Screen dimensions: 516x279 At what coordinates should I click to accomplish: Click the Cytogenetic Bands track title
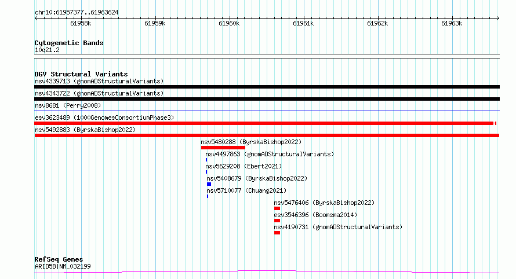pyautogui.click(x=69, y=43)
